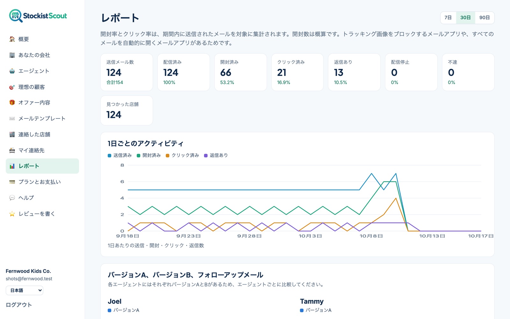Open 理想の顧客 in the sidebar
Screen dimensions: 510x319
pyautogui.click(x=42, y=87)
